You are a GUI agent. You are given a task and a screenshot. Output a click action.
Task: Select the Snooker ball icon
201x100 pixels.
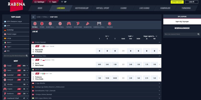(x=110, y=23)
